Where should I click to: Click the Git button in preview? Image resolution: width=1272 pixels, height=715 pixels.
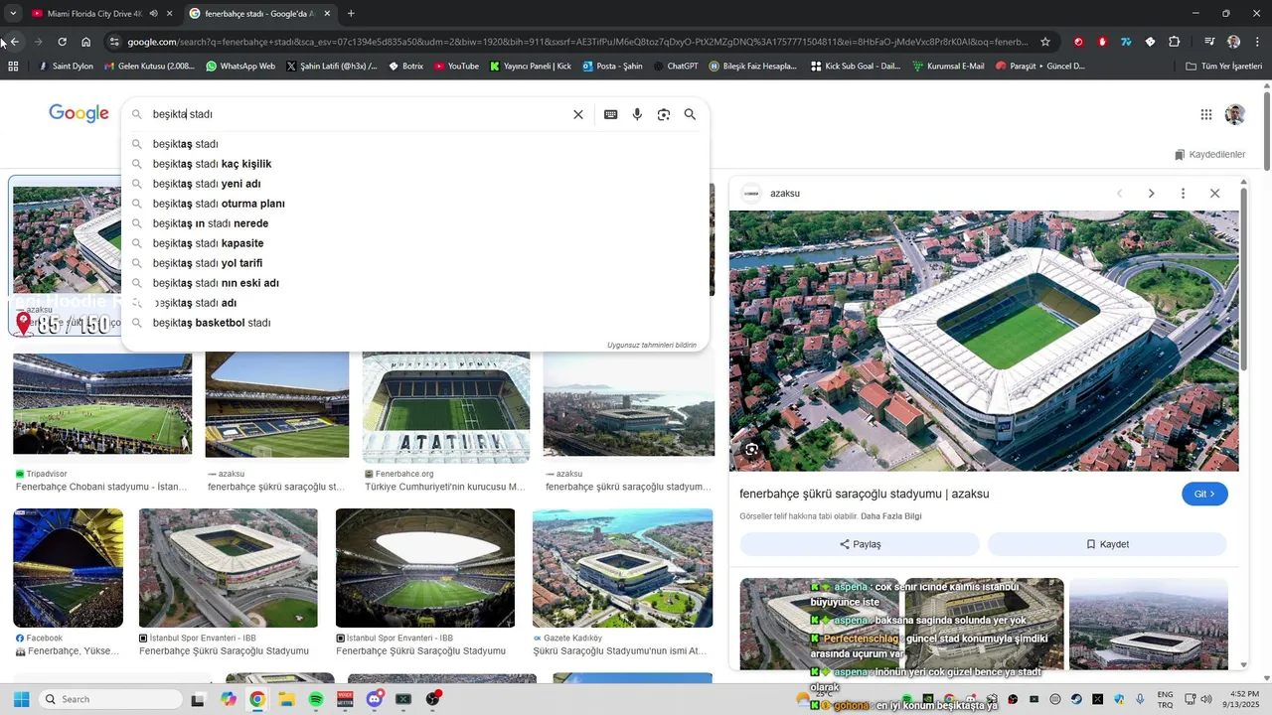(1204, 494)
